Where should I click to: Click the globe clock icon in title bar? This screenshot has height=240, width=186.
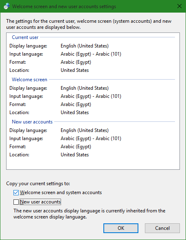click(7, 6)
